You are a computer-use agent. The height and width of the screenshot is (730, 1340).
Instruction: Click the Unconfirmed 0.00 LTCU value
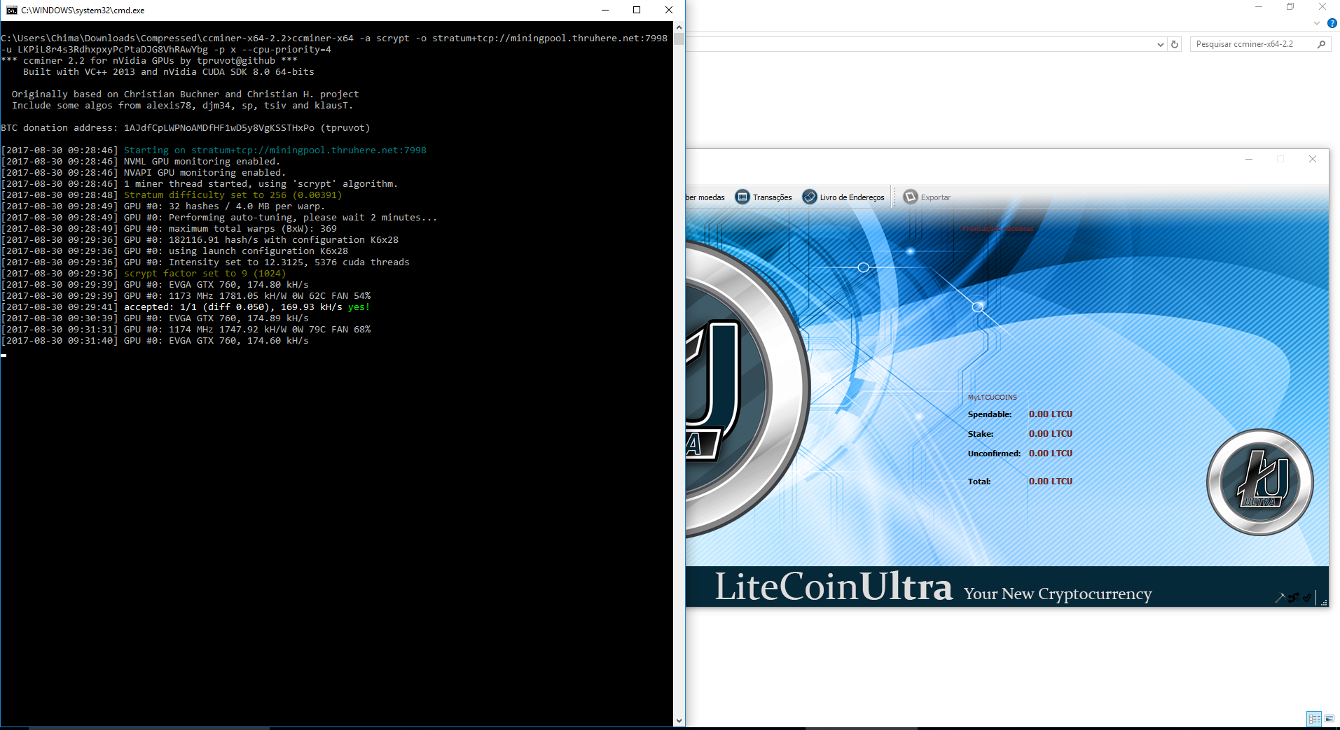tap(1051, 454)
